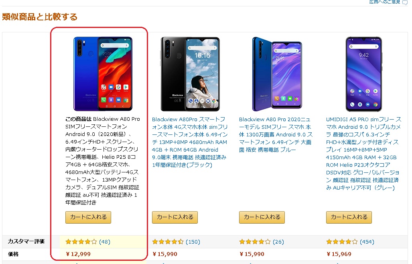Click star rating of the 26-review product
The height and width of the screenshot is (264, 412).
coord(255,242)
